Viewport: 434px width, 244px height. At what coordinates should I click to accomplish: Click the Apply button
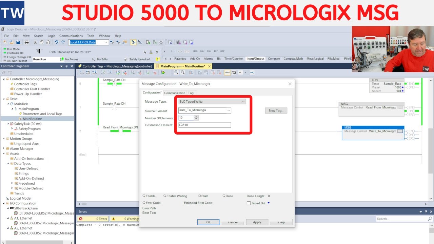pyautogui.click(x=257, y=222)
